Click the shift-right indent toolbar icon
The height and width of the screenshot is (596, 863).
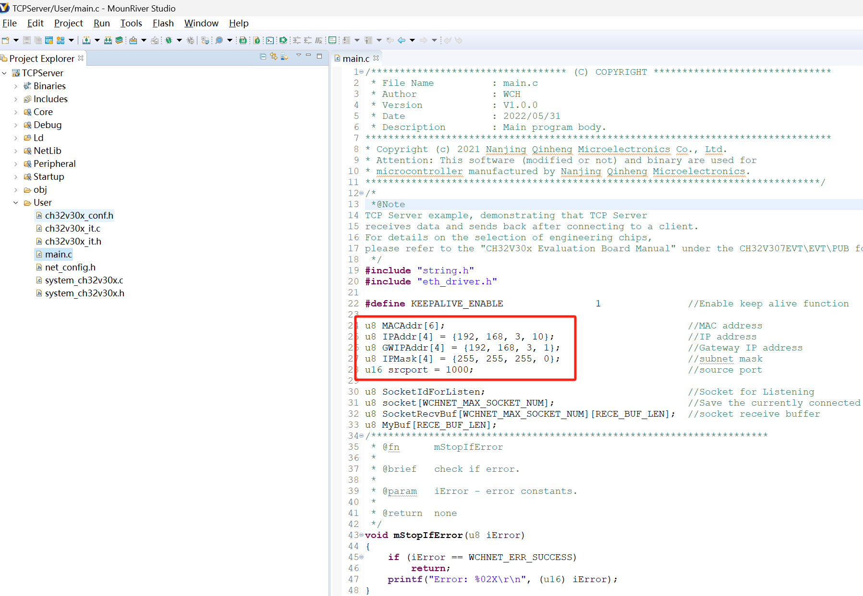[297, 40]
